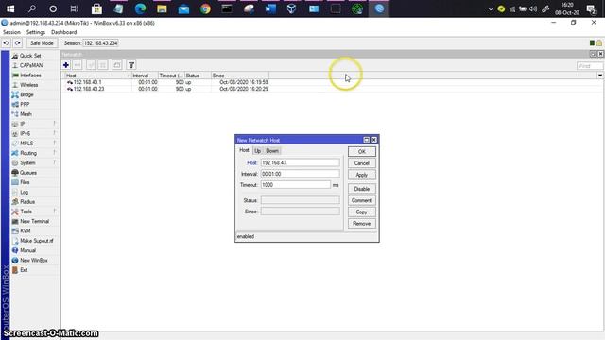
Task: Click OK in New Netwatch Host dialog
Action: (x=361, y=151)
